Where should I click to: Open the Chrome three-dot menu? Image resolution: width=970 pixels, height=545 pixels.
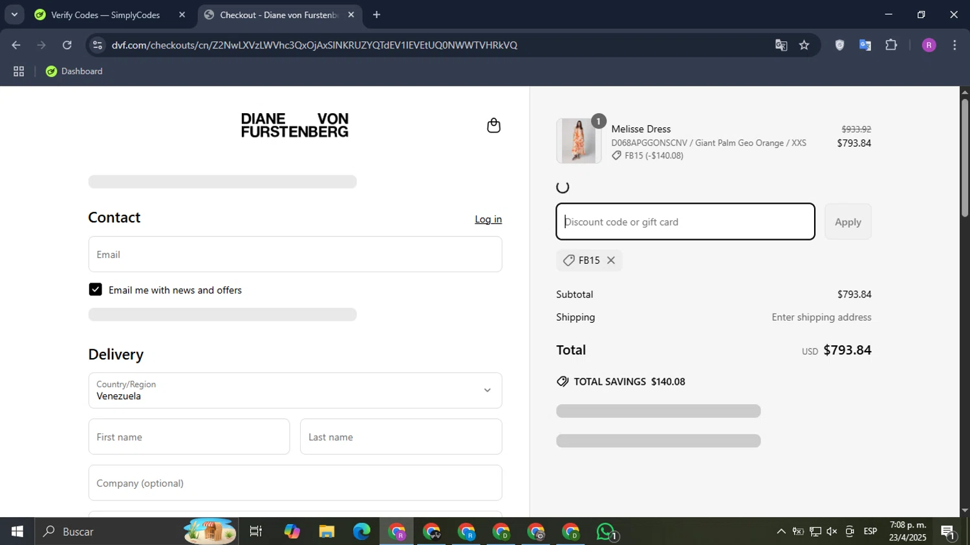[x=954, y=45]
